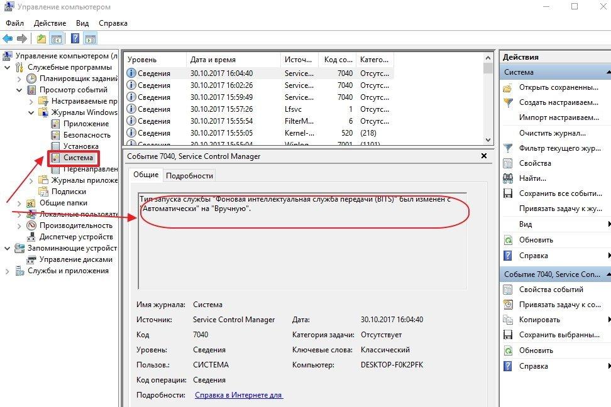
Task: Click the event list scrollbar down arrow
Action: click(488, 140)
